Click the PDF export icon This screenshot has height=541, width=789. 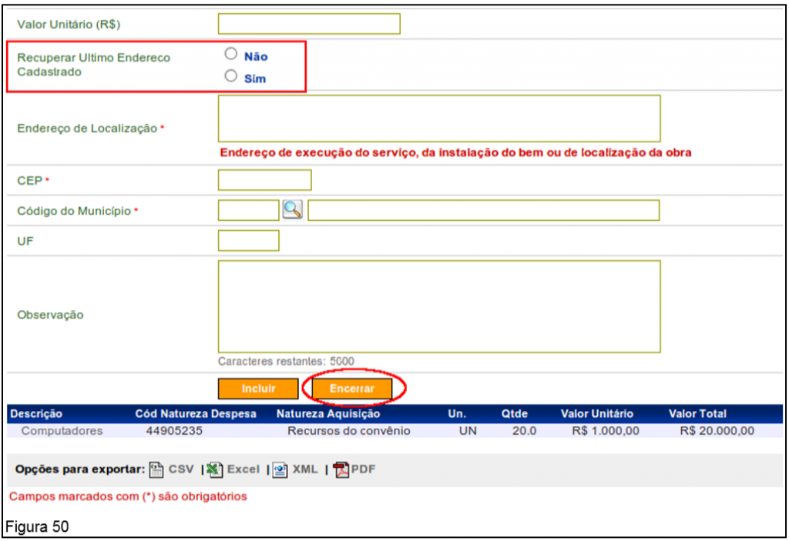tap(341, 469)
